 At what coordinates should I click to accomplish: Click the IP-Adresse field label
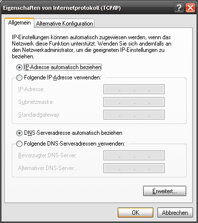31,89
